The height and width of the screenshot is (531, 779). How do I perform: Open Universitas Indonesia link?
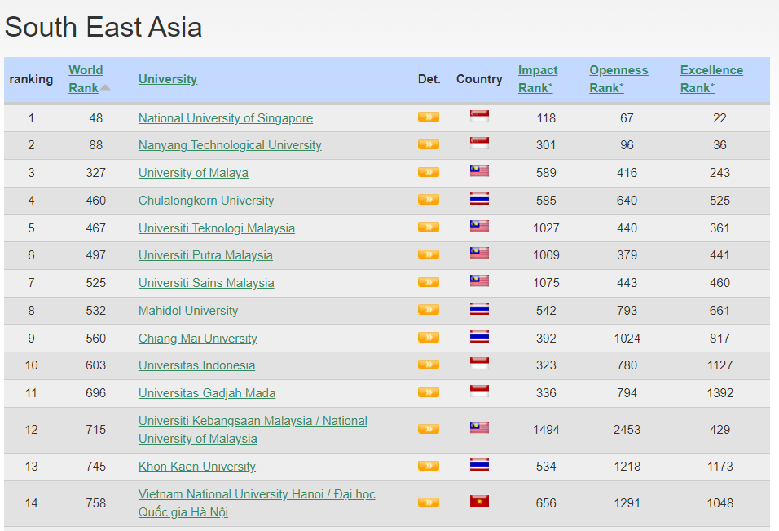(196, 365)
